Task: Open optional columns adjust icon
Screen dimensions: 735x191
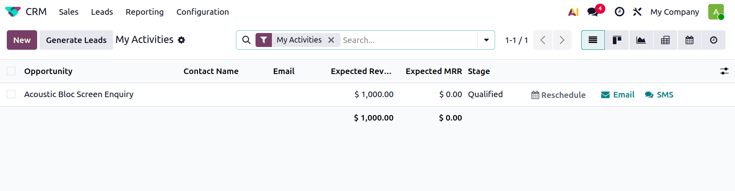Action: tap(724, 71)
